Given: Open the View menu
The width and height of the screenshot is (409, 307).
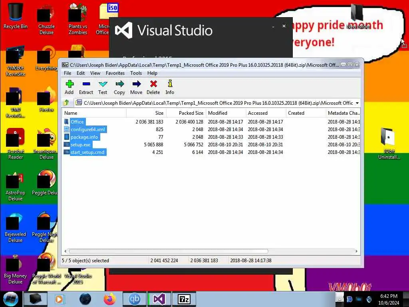Looking at the screenshot, I should 95,73.
